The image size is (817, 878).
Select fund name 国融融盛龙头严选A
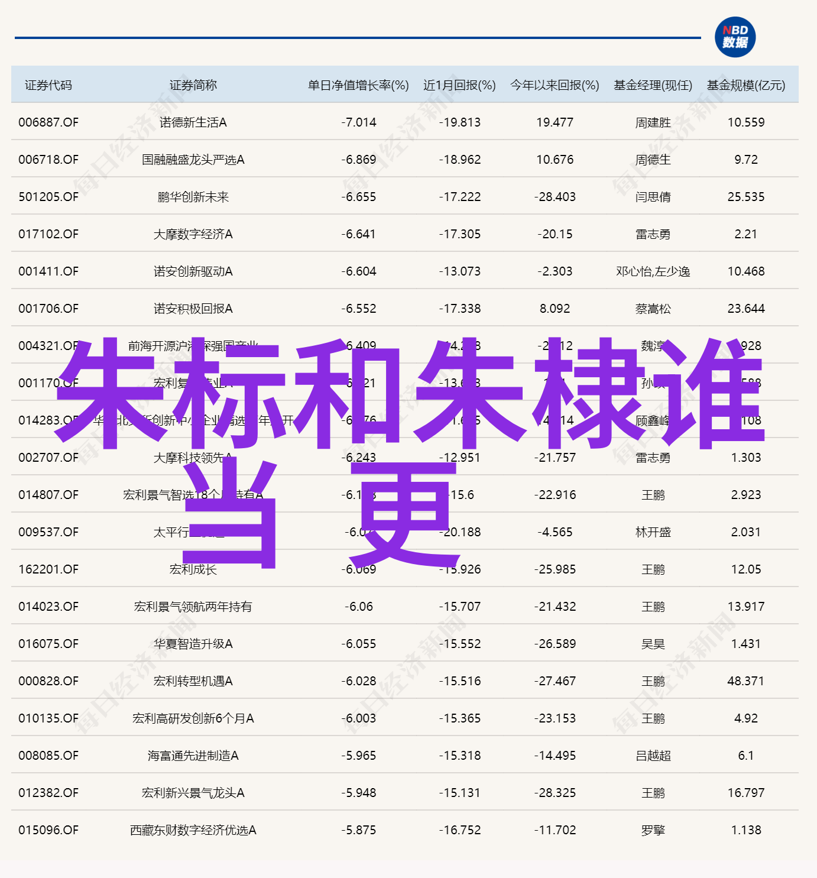point(193,160)
